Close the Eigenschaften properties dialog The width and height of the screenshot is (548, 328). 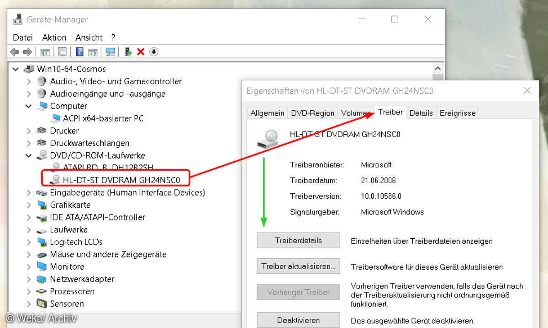tap(527, 91)
